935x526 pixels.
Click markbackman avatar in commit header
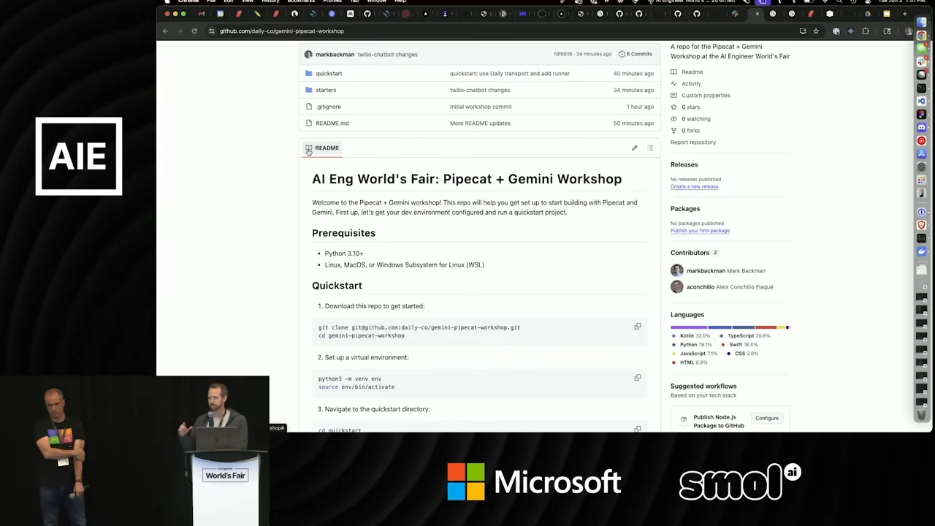pos(308,54)
